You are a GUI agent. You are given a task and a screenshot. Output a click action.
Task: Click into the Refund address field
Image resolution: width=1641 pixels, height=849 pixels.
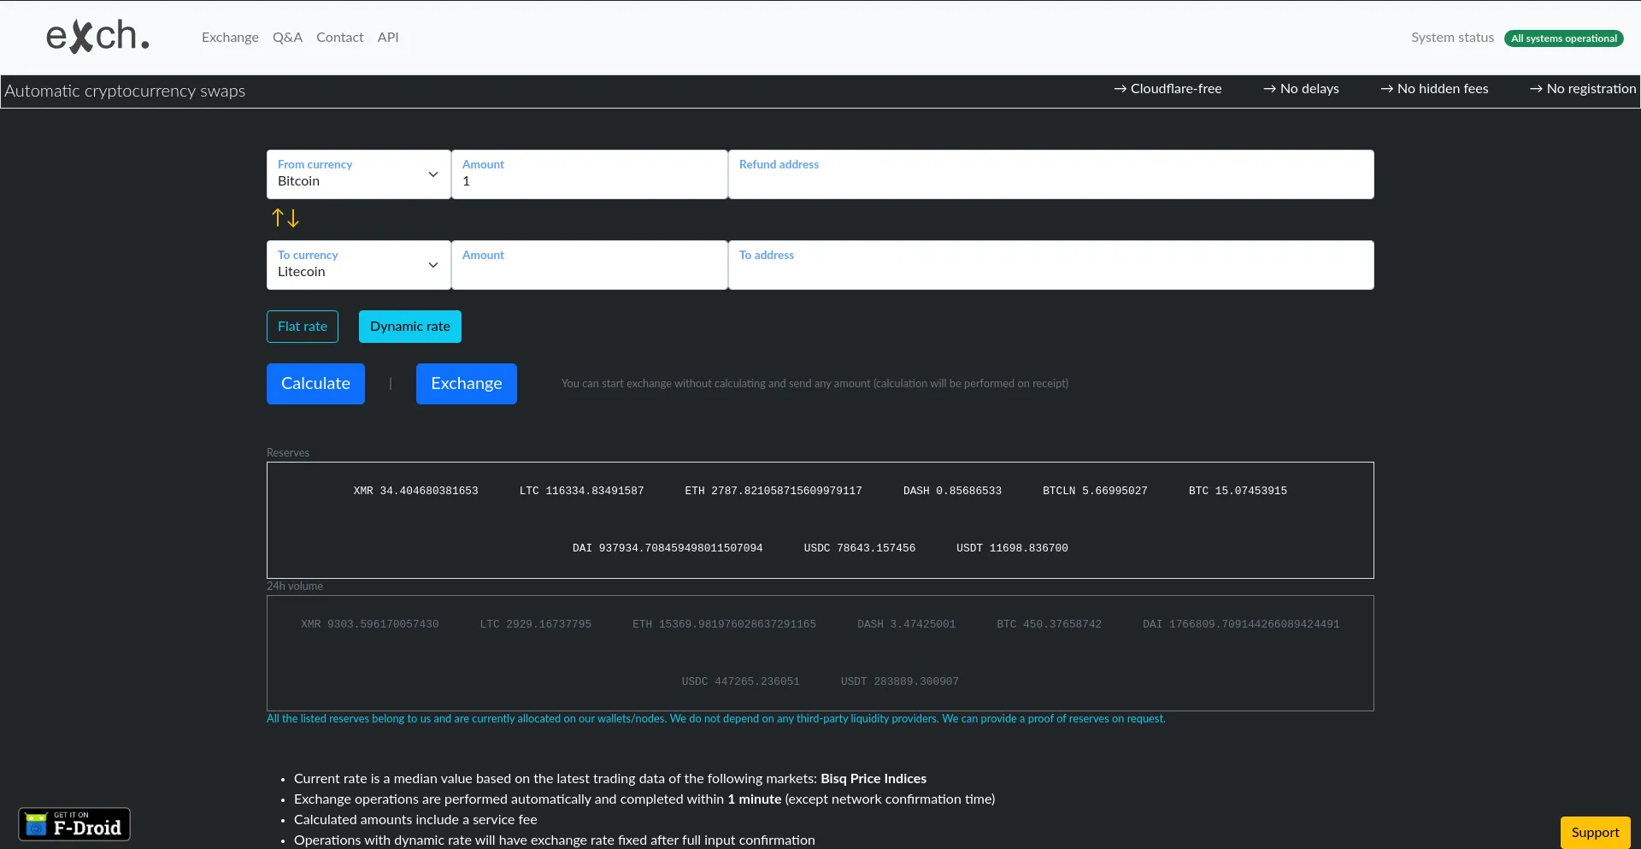[1051, 174]
